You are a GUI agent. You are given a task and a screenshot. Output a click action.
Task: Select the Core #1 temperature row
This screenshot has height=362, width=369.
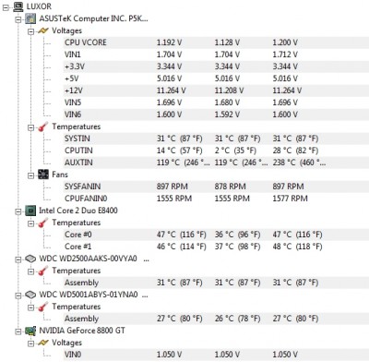(x=216, y=247)
